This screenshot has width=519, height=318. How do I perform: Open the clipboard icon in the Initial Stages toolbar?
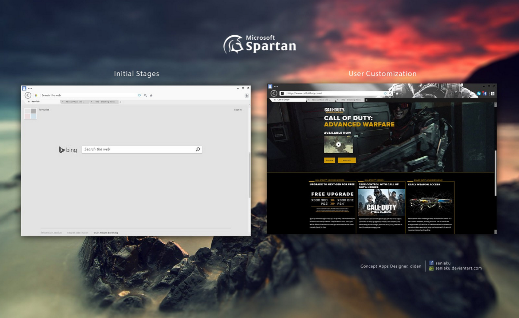click(247, 95)
